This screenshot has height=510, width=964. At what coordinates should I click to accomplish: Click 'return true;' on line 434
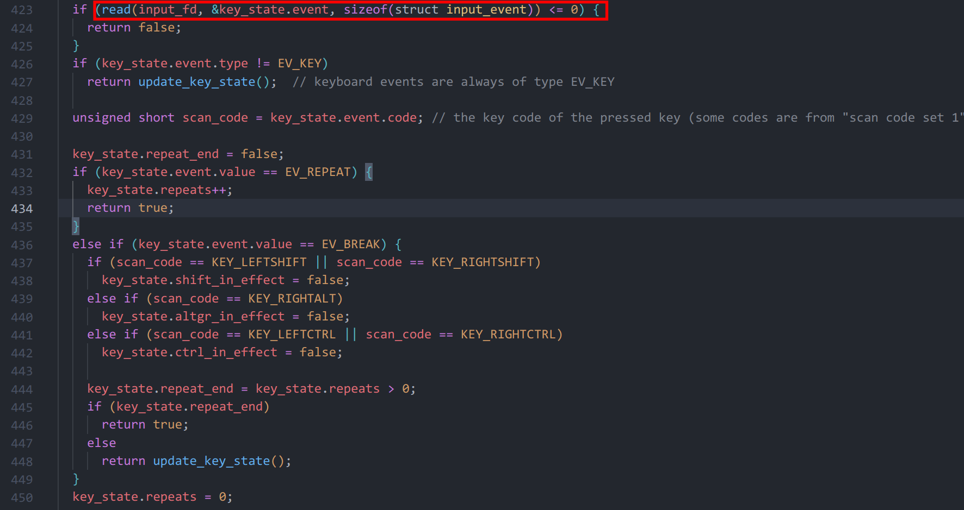click(x=131, y=208)
